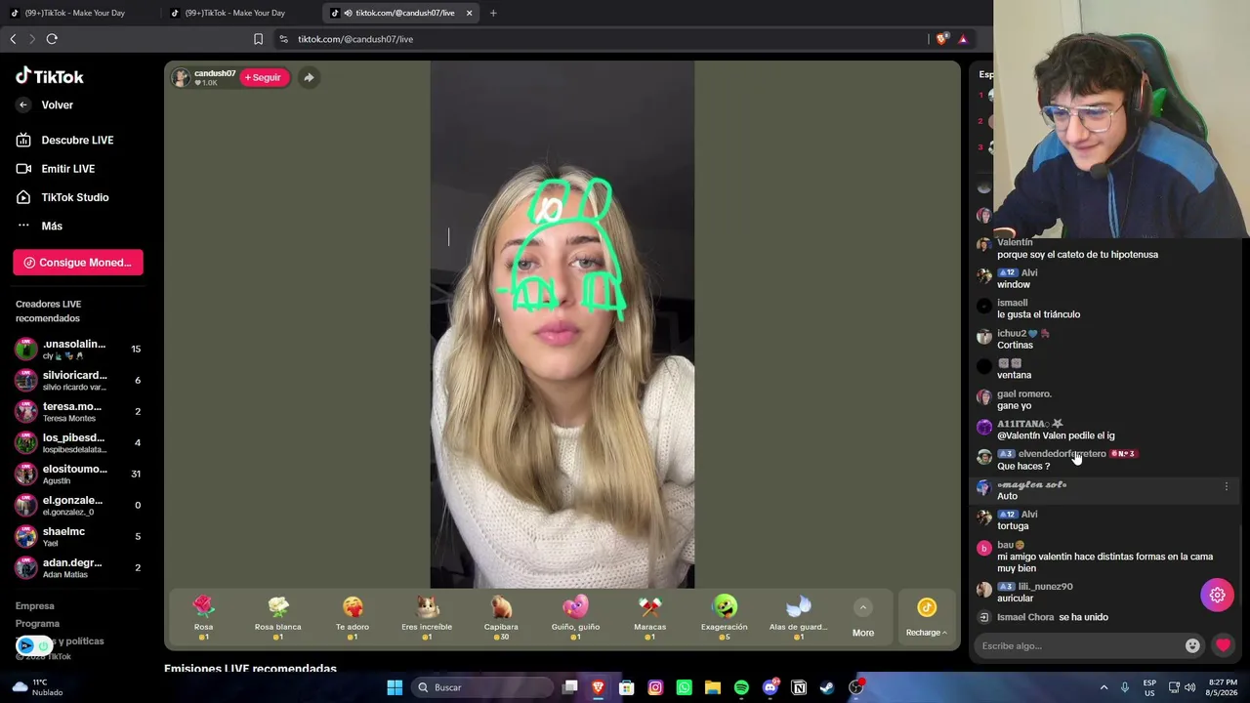The image size is (1250, 703).
Task: Send the Te adoro gift
Action: point(353,618)
